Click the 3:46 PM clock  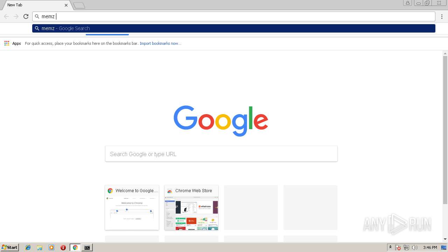pos(430,247)
